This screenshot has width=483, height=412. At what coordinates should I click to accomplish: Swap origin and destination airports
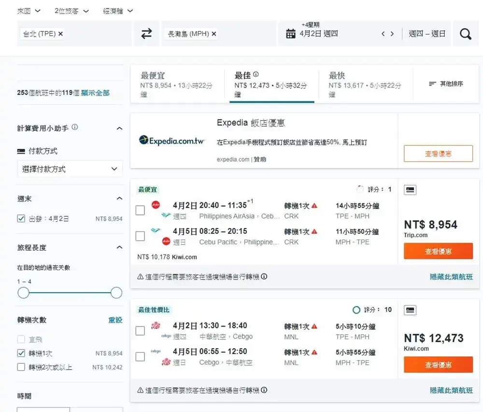[x=146, y=33]
